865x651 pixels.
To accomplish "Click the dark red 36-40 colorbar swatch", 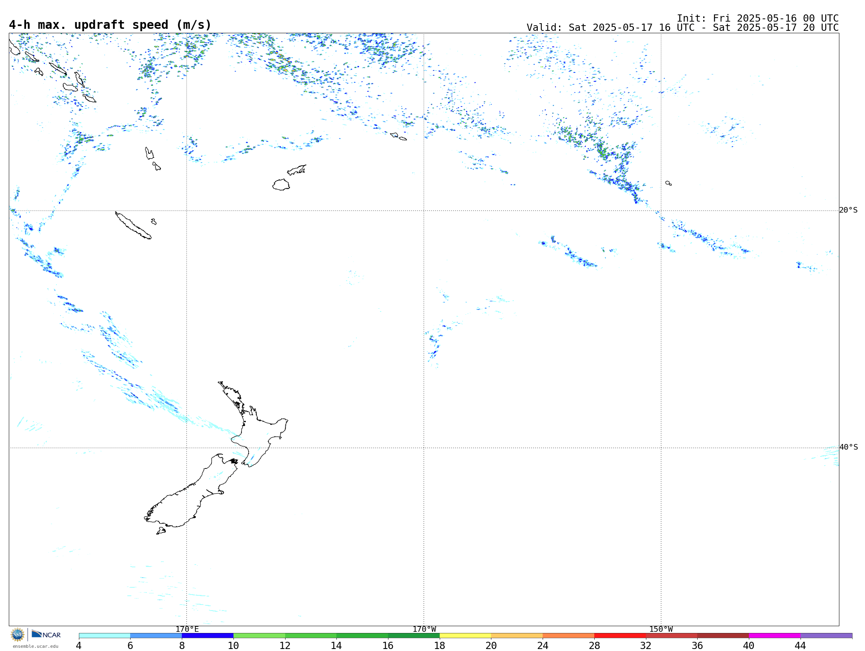I will pos(723,636).
